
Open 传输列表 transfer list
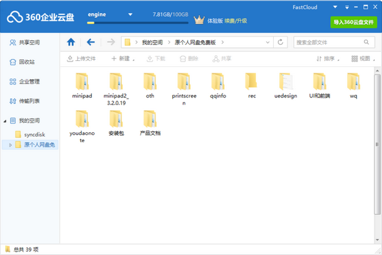click(25, 101)
